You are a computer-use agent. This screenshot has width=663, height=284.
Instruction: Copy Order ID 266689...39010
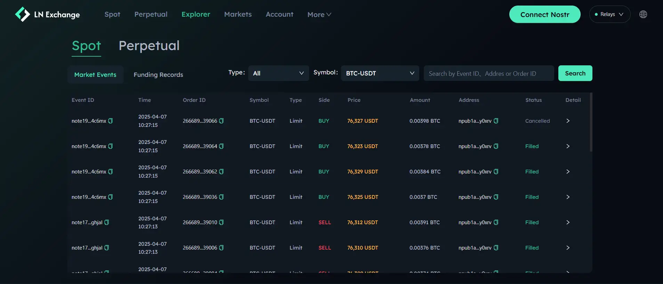point(221,222)
